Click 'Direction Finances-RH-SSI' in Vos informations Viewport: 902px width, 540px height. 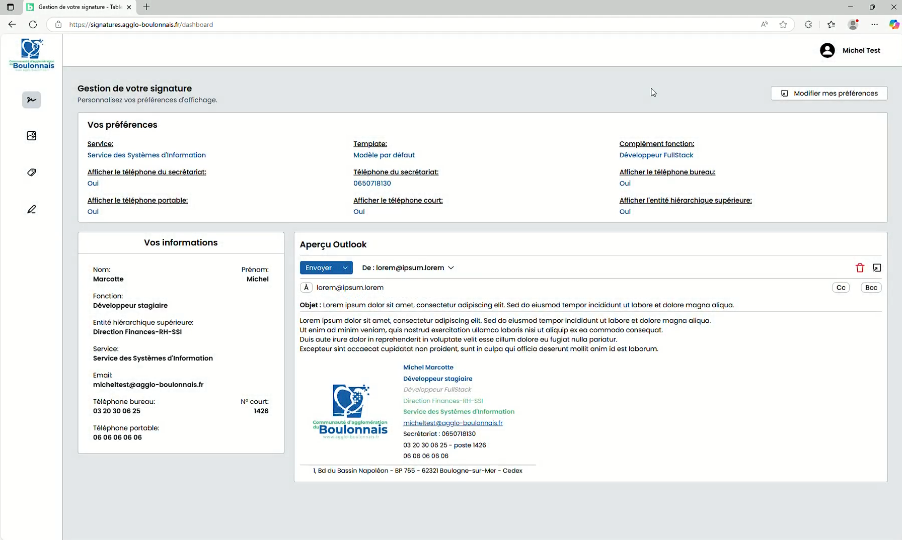(137, 332)
